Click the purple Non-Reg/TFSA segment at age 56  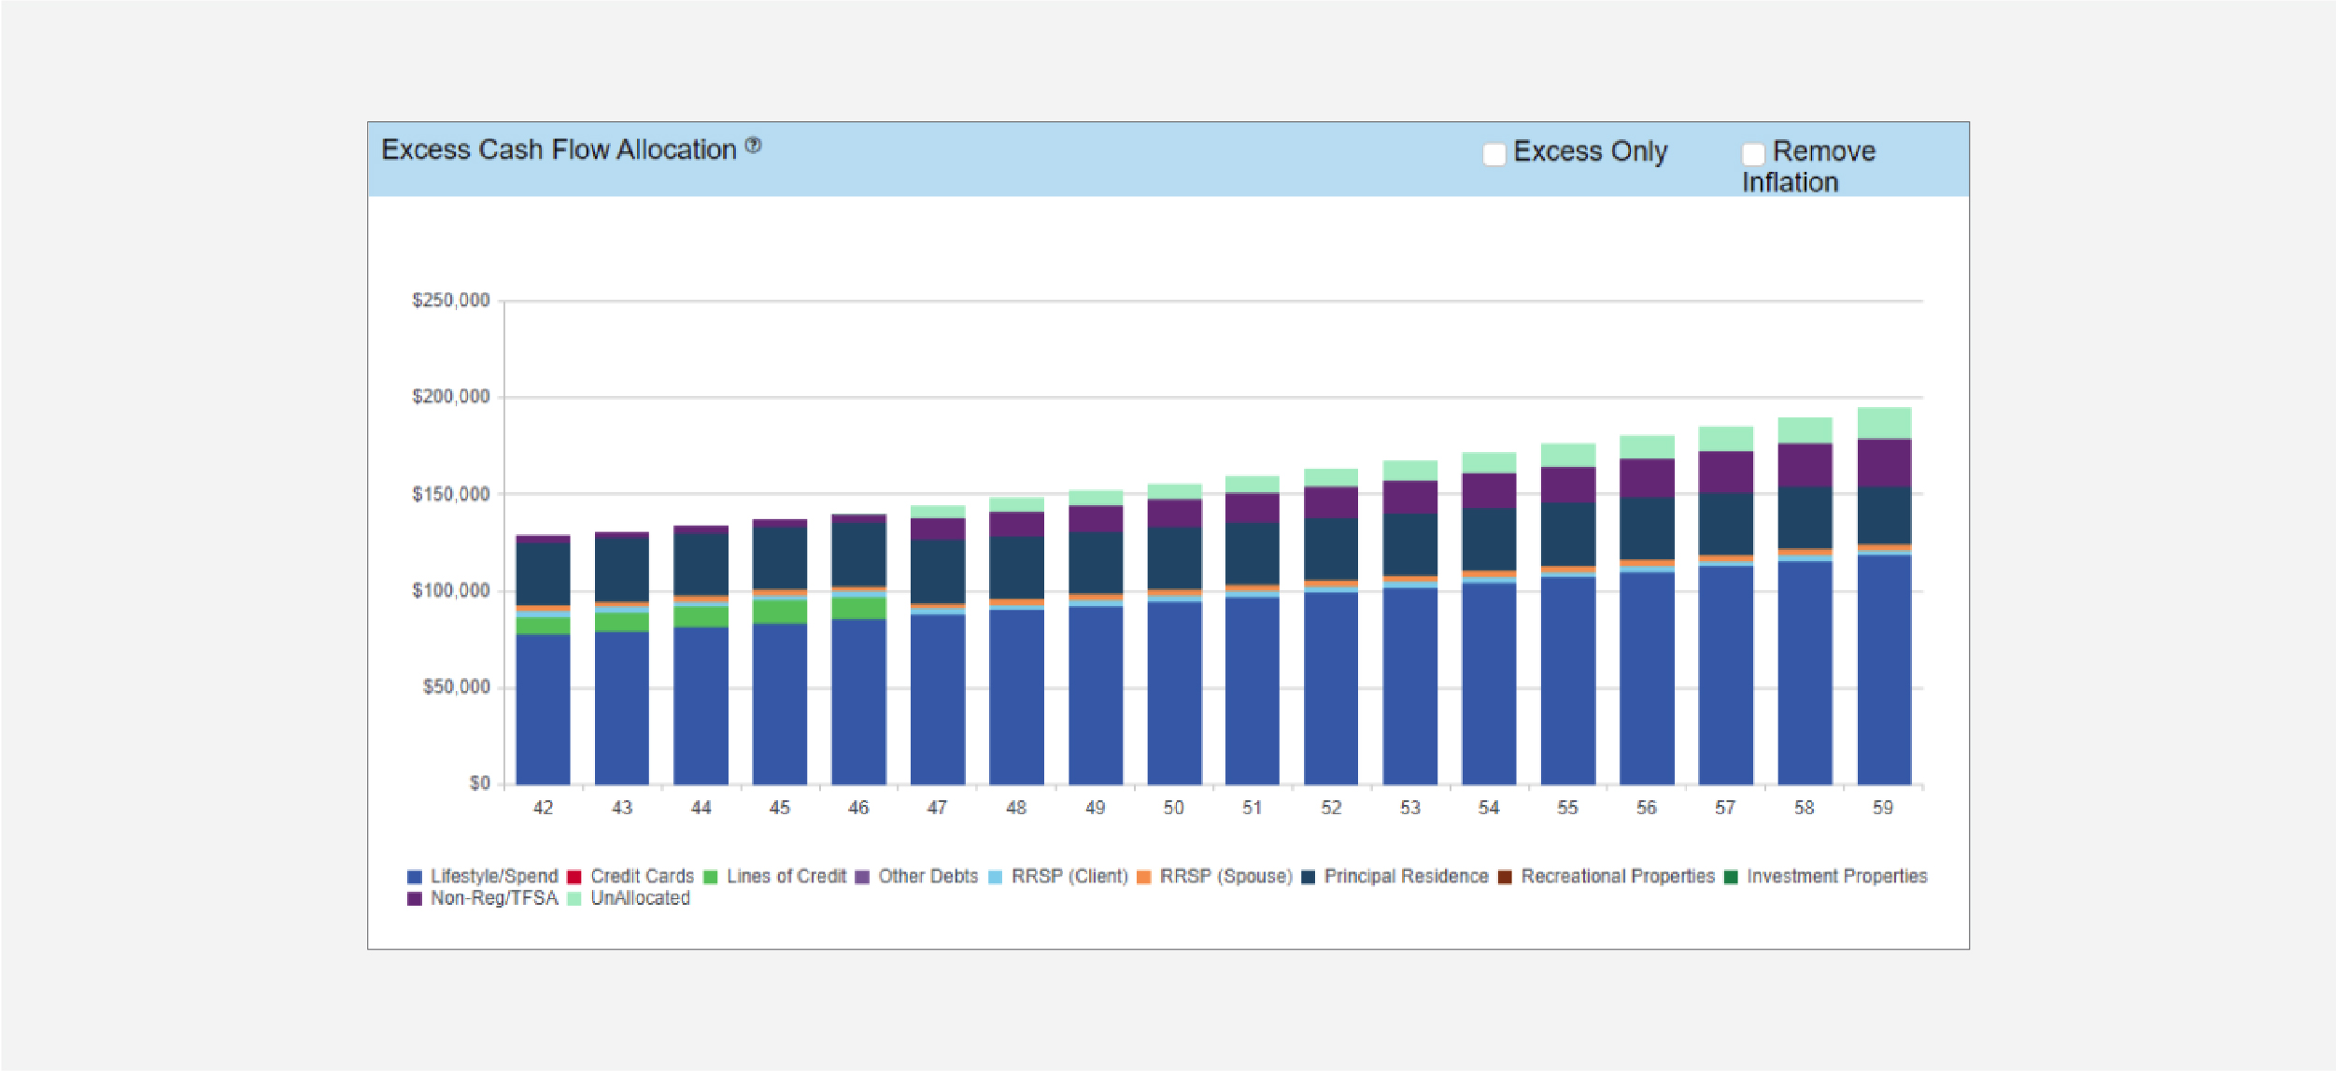pyautogui.click(x=1647, y=478)
